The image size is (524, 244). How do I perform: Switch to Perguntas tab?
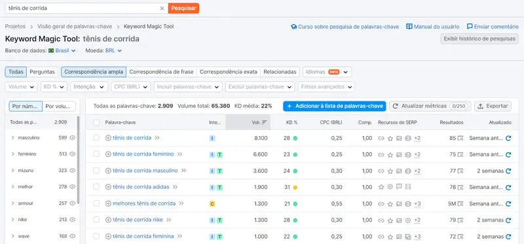pyautogui.click(x=42, y=72)
